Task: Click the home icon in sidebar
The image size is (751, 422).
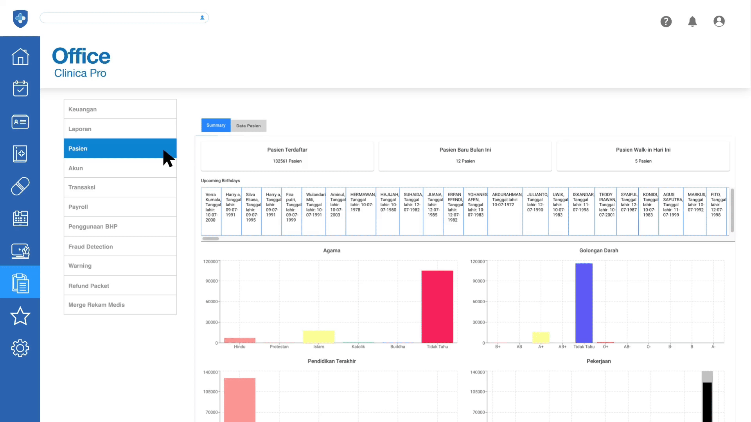Action: pos(20,57)
